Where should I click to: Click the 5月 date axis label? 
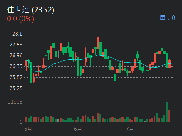(28, 129)
